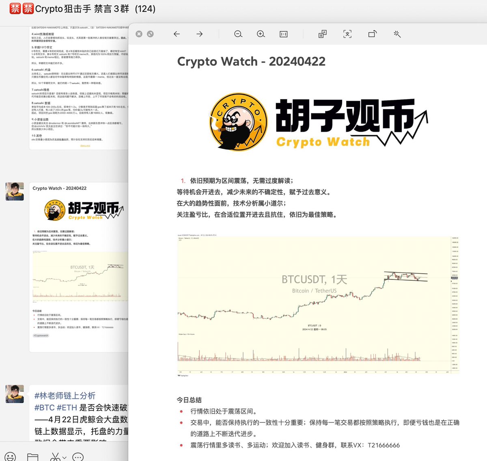Viewport: 487px width, 461px height.
Task: Click the #BTC hashtag in chat
Action: coord(45,407)
